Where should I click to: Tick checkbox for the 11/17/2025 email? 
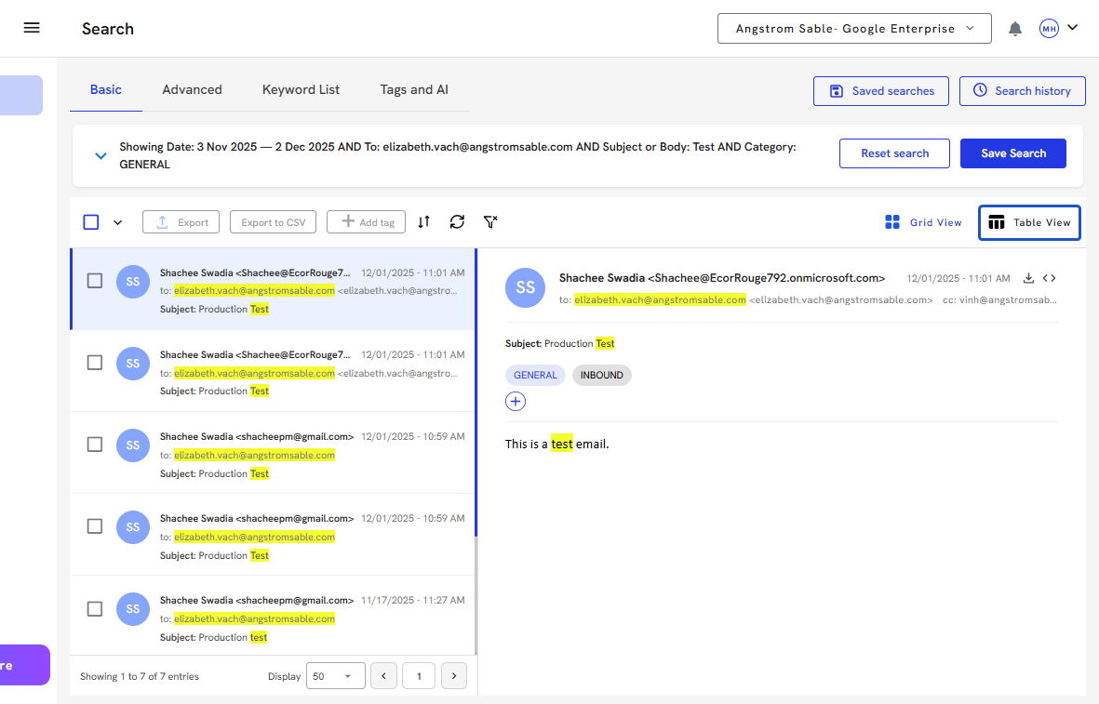click(x=95, y=609)
